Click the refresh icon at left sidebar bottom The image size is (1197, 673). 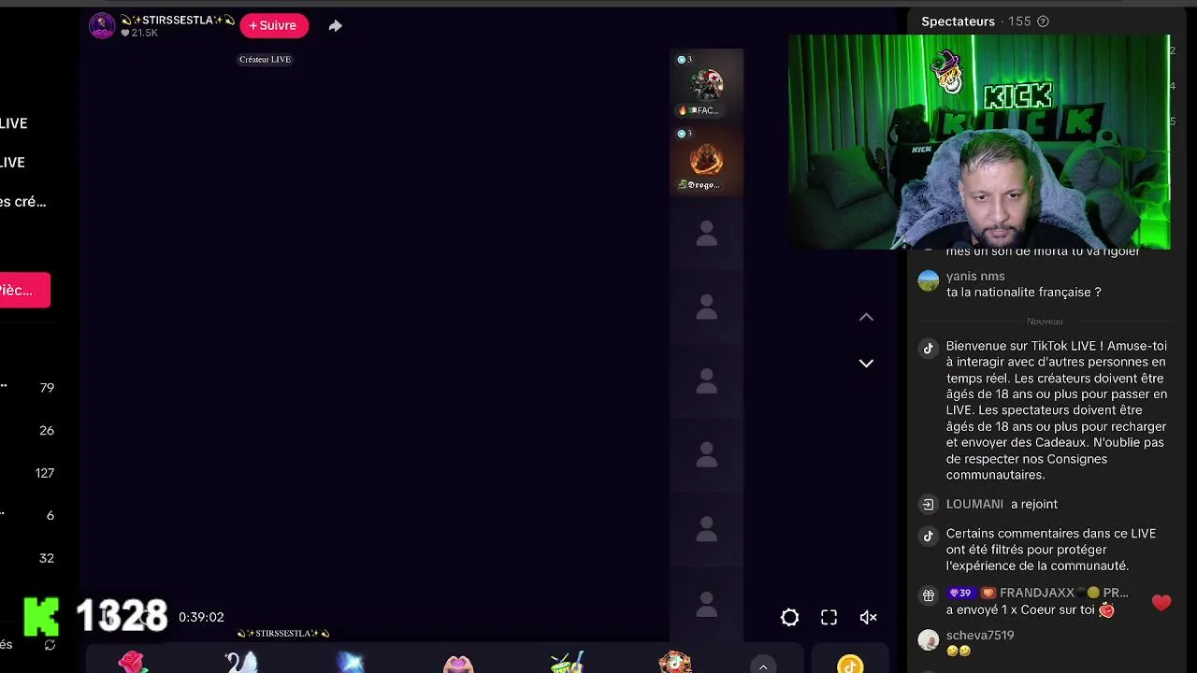click(50, 645)
